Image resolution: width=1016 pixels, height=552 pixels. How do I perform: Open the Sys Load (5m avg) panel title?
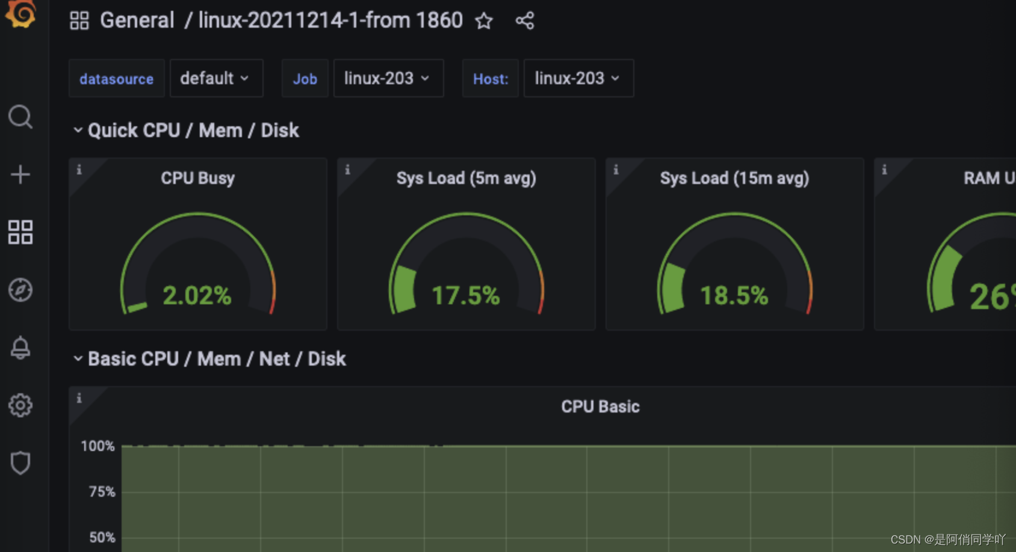tap(466, 178)
